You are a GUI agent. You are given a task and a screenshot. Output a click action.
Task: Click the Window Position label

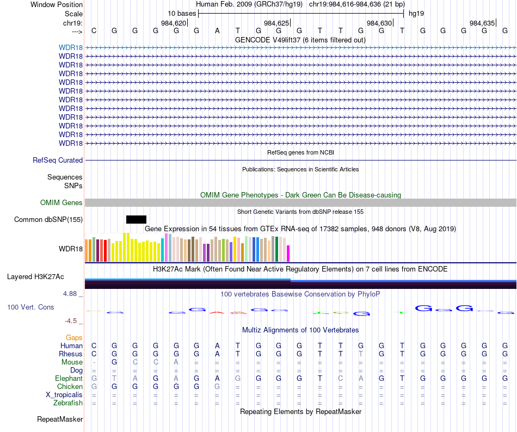click(x=57, y=4)
